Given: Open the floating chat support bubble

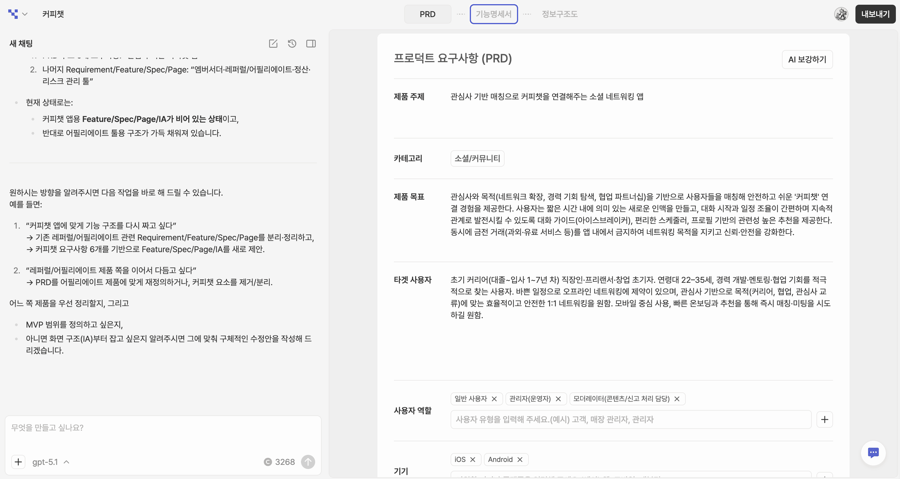Looking at the screenshot, I should (873, 453).
